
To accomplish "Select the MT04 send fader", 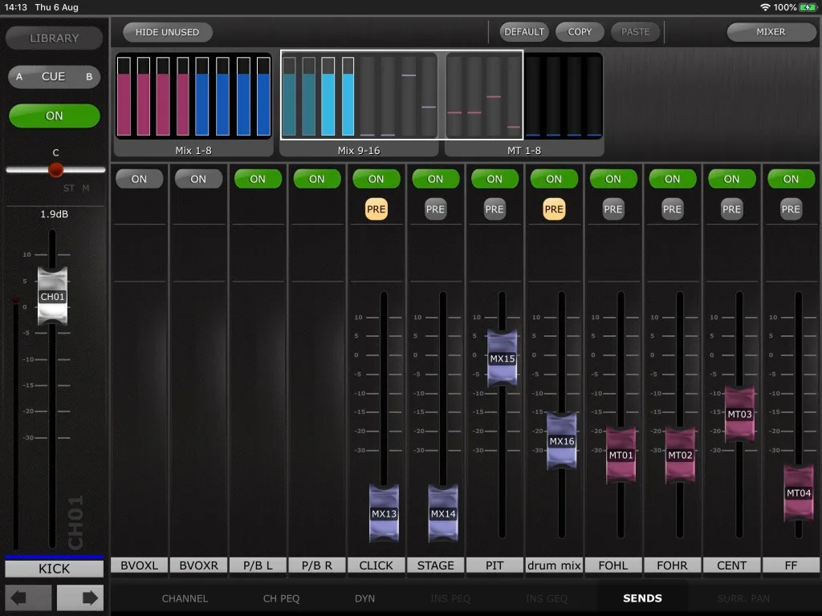I will pyautogui.click(x=799, y=492).
